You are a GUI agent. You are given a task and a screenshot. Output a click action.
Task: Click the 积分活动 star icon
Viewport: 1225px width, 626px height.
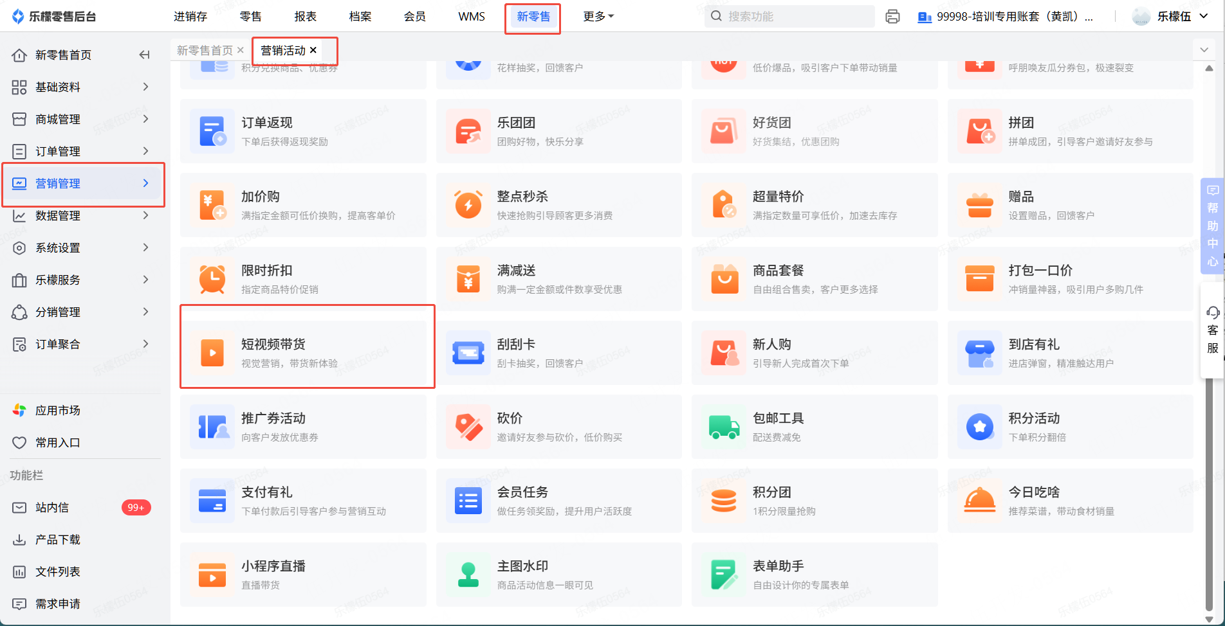(x=980, y=427)
